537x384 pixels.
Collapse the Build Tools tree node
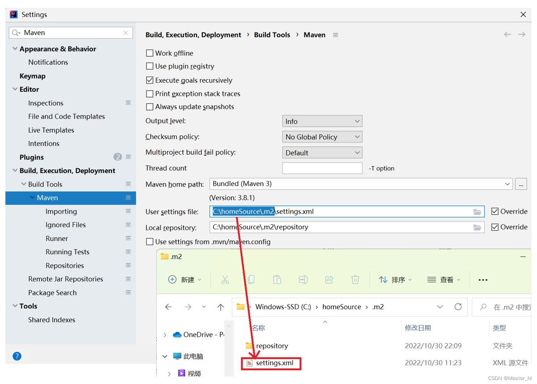[24, 184]
